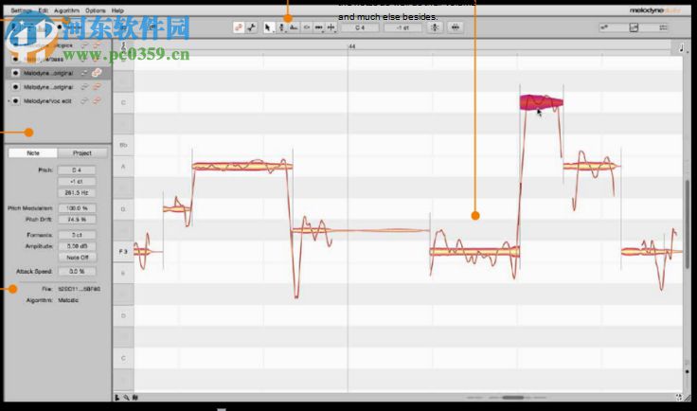697x411 pixels.
Task: Select the Note Separation tool
Action: point(331,27)
